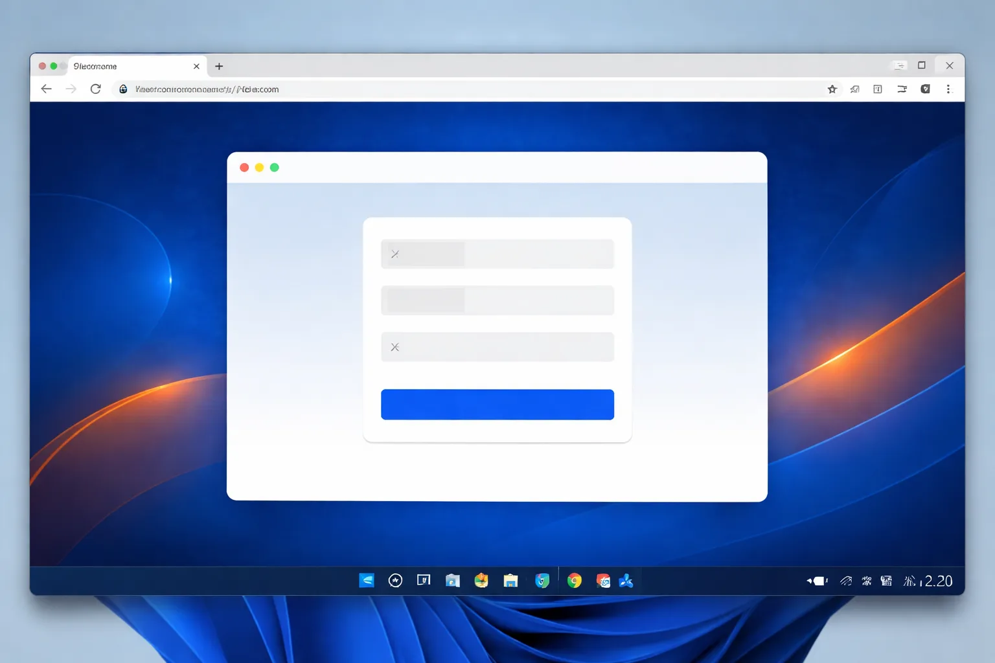
Task: Click the first form input field
Action: 497,254
